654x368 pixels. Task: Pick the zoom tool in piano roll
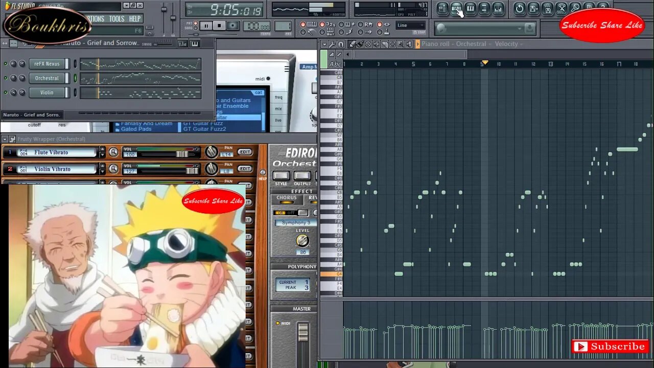click(401, 44)
